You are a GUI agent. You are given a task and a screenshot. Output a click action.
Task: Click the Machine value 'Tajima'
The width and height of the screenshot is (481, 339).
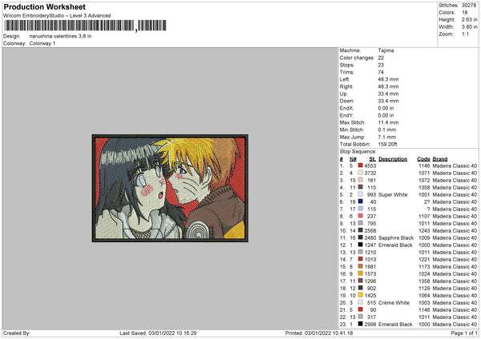coord(386,50)
